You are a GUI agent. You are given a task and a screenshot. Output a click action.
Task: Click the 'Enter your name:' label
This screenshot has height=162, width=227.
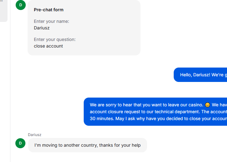(51, 21)
